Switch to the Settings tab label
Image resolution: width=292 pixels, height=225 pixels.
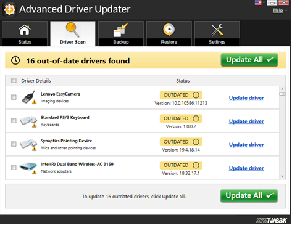click(217, 42)
